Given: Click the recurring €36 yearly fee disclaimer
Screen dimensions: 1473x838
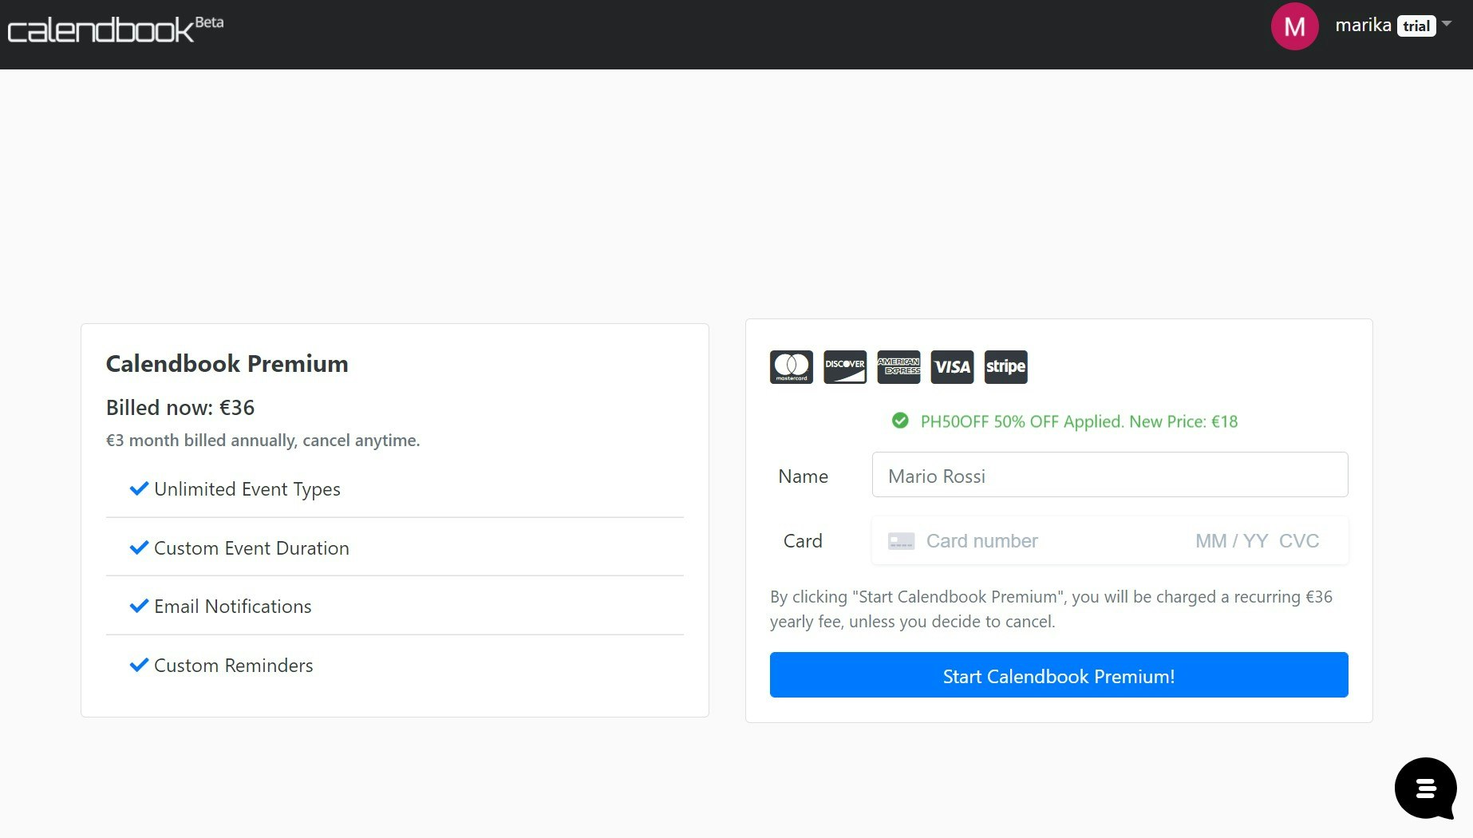Looking at the screenshot, I should 1051,609.
